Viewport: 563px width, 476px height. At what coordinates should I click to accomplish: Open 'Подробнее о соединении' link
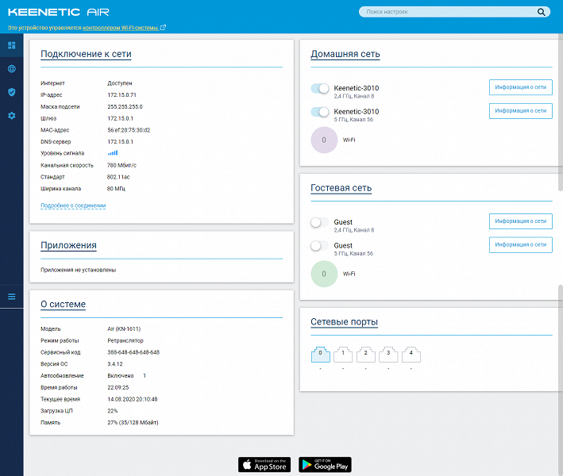[73, 205]
